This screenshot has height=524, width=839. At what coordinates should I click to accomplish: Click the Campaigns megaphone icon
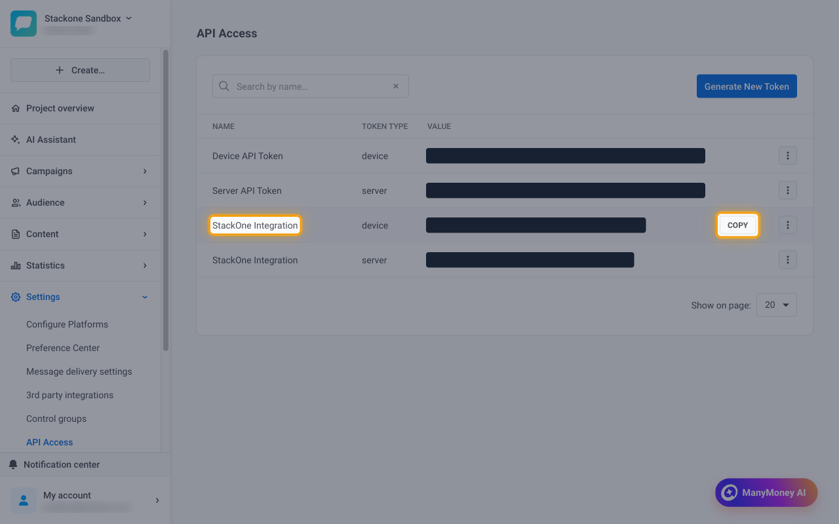(x=16, y=171)
